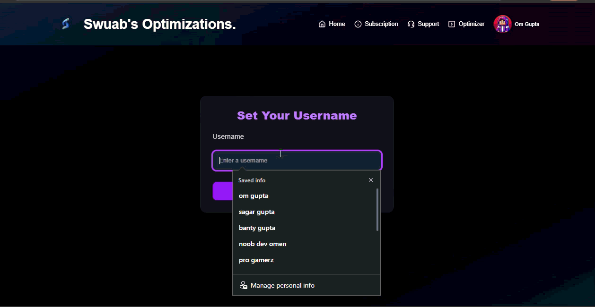Select "noob dev omen" saved entry
This screenshot has width=595, height=307.
[262, 244]
